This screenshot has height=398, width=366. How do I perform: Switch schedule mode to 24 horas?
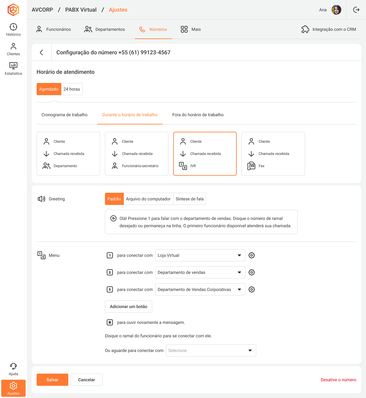tap(72, 89)
